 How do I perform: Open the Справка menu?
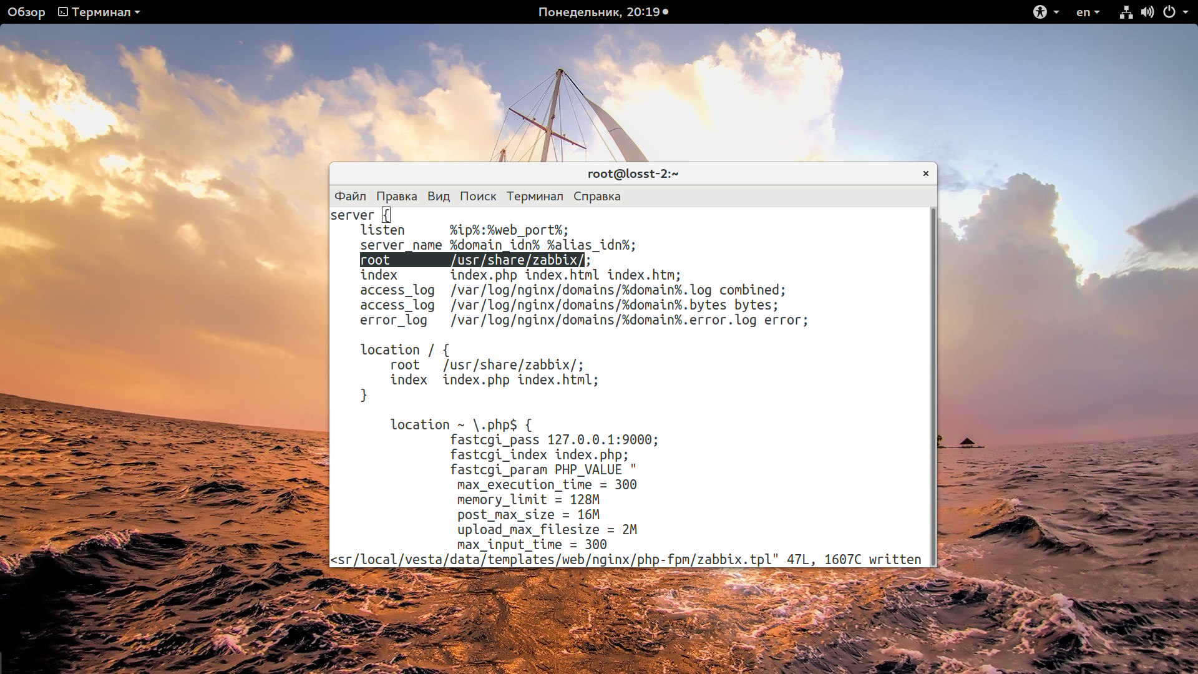click(597, 196)
